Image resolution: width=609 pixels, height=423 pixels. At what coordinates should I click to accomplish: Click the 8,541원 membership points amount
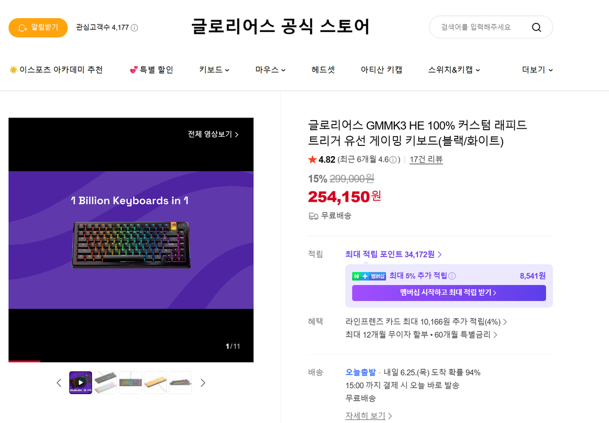[533, 276]
